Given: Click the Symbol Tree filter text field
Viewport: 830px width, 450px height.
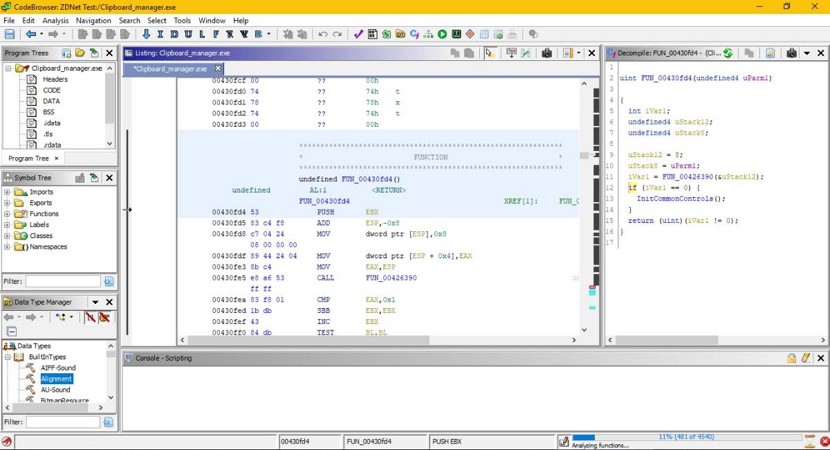Looking at the screenshot, I should tap(63, 281).
